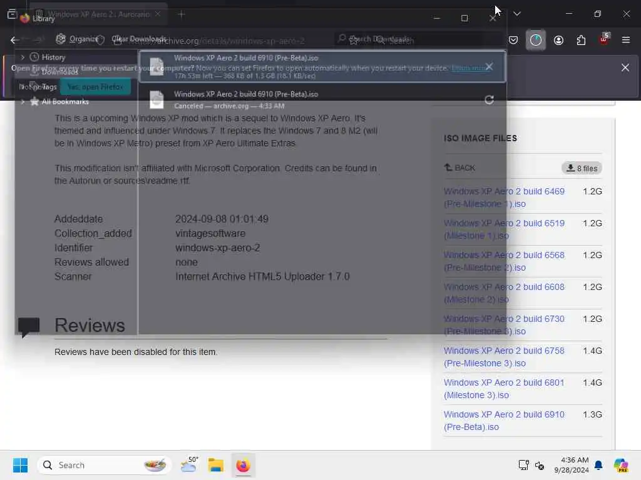Open the Firefox account icon
The width and height of the screenshot is (641, 480).
pyautogui.click(x=558, y=40)
